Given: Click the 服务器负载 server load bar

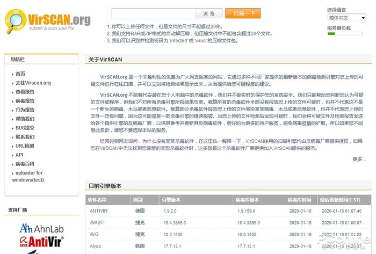Looking at the screenshot, I should pyautogui.click(x=345, y=33).
